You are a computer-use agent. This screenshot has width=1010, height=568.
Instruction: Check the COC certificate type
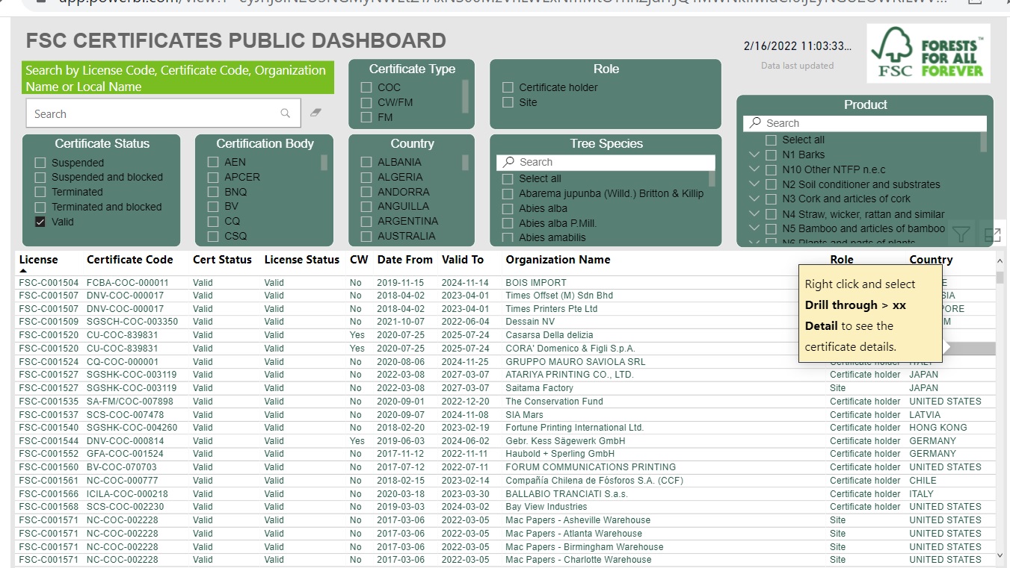tap(366, 87)
